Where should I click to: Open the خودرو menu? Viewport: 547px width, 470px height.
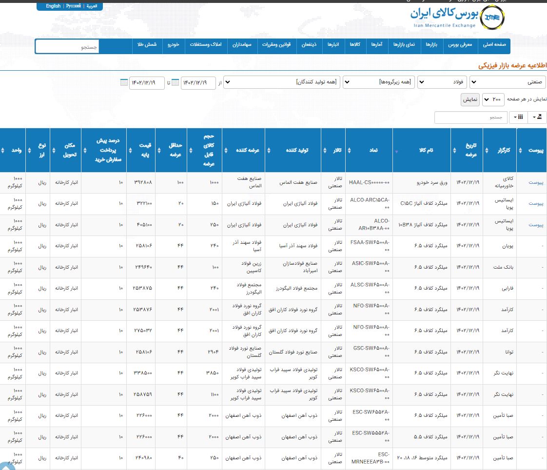[x=173, y=45]
